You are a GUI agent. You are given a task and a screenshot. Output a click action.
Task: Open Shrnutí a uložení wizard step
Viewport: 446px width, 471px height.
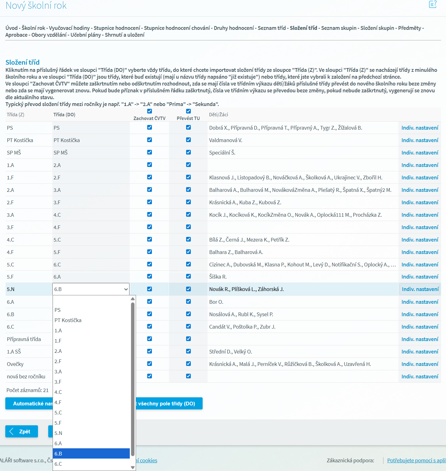click(x=124, y=35)
